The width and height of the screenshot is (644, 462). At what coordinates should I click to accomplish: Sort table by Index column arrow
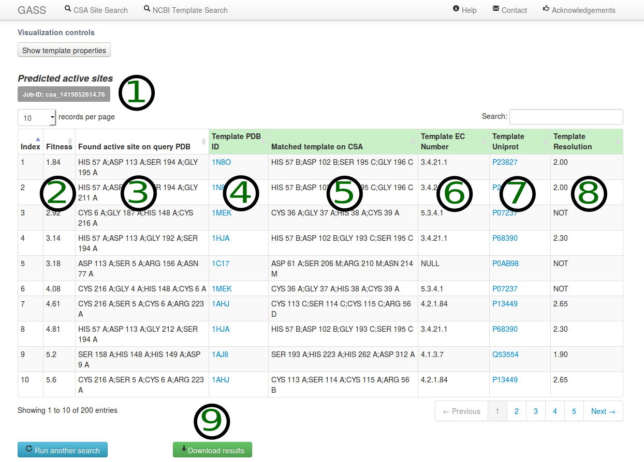[37, 139]
